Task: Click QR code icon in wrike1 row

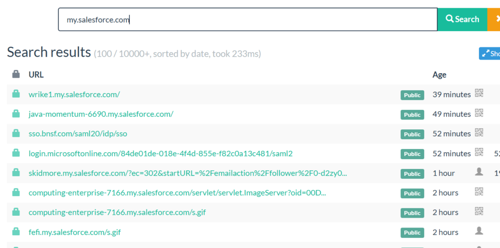Action: (479, 94)
